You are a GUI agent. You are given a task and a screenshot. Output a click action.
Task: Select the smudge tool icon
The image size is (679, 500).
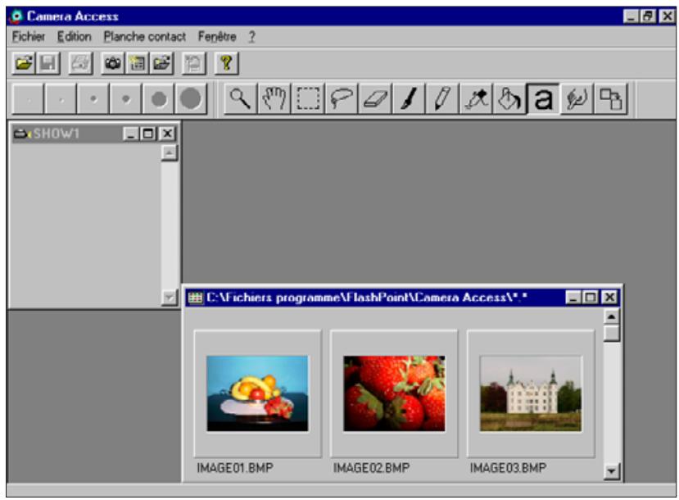coord(577,99)
